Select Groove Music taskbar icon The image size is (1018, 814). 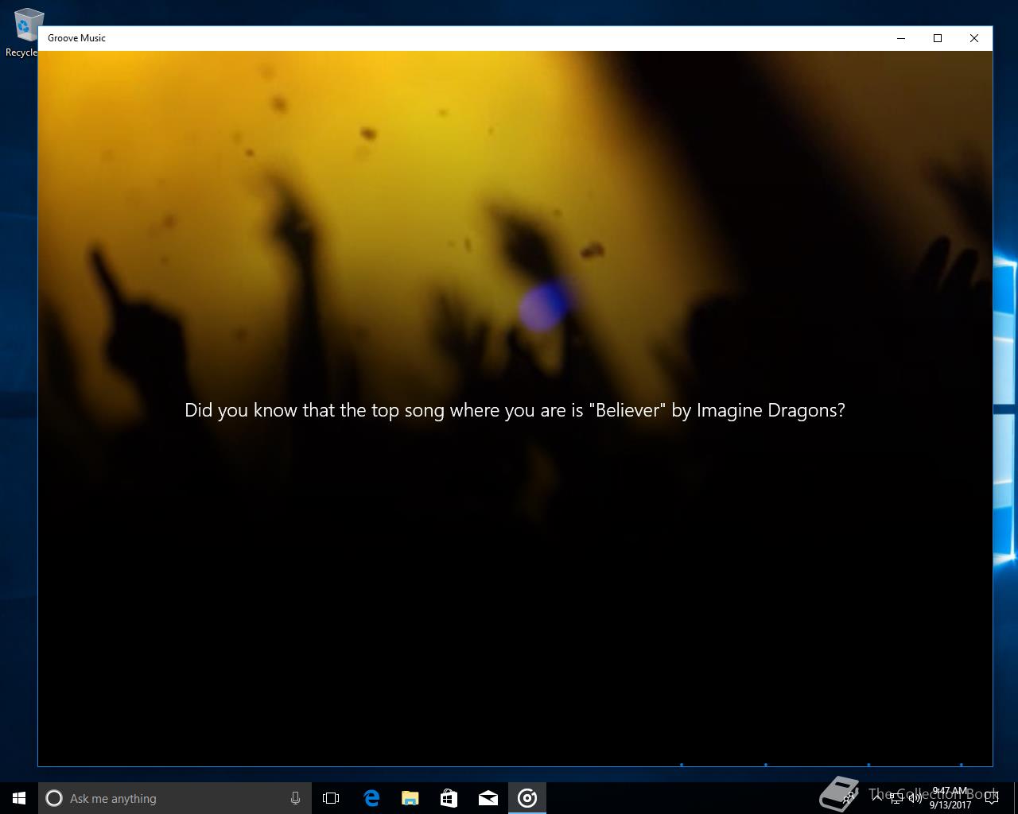pos(527,798)
